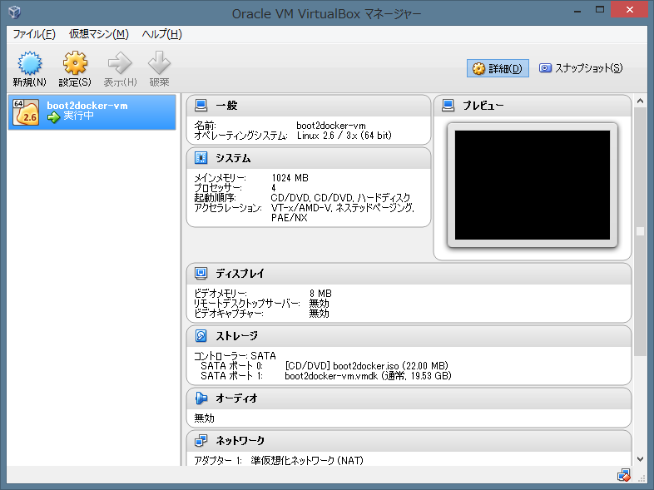The image size is (654, 490).
Task: Click the システム section chip icon
Action: point(201,158)
